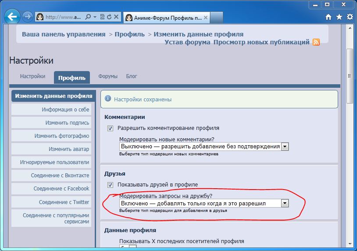Switch to the Блог tab
The image size is (357, 251).
[132, 76]
